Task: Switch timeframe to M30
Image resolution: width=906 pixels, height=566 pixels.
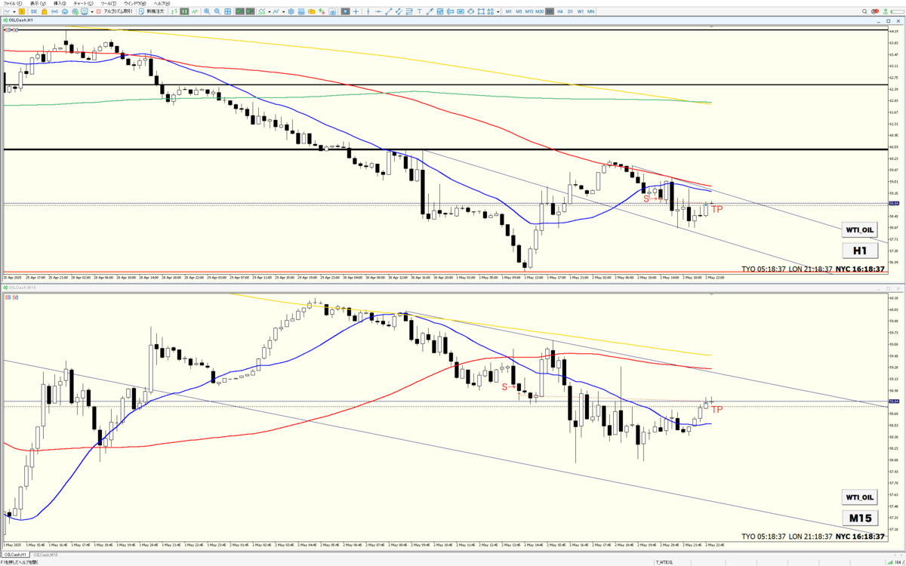Action: click(539, 11)
